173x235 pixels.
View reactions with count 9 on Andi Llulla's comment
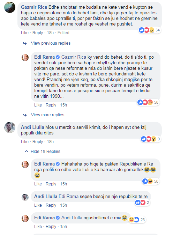[151, 139]
